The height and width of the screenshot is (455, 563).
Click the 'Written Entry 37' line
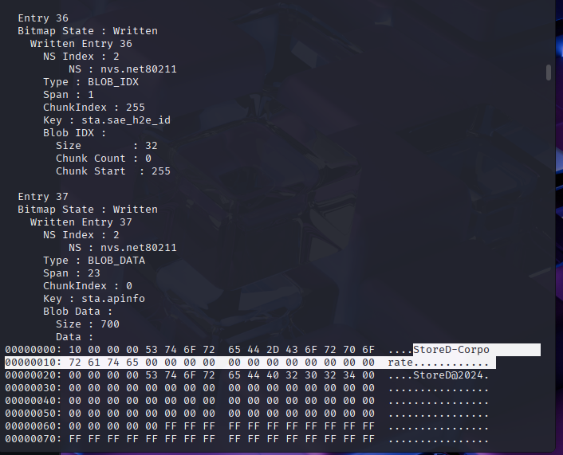81,222
